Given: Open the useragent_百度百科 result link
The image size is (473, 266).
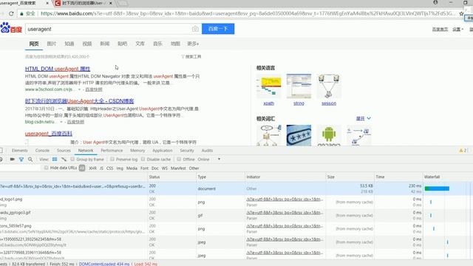Looking at the screenshot, I should point(49,133).
